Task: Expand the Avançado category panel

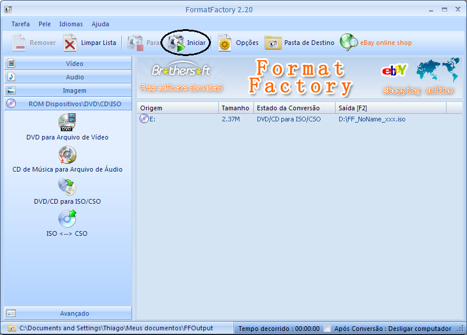Action: coord(68,313)
